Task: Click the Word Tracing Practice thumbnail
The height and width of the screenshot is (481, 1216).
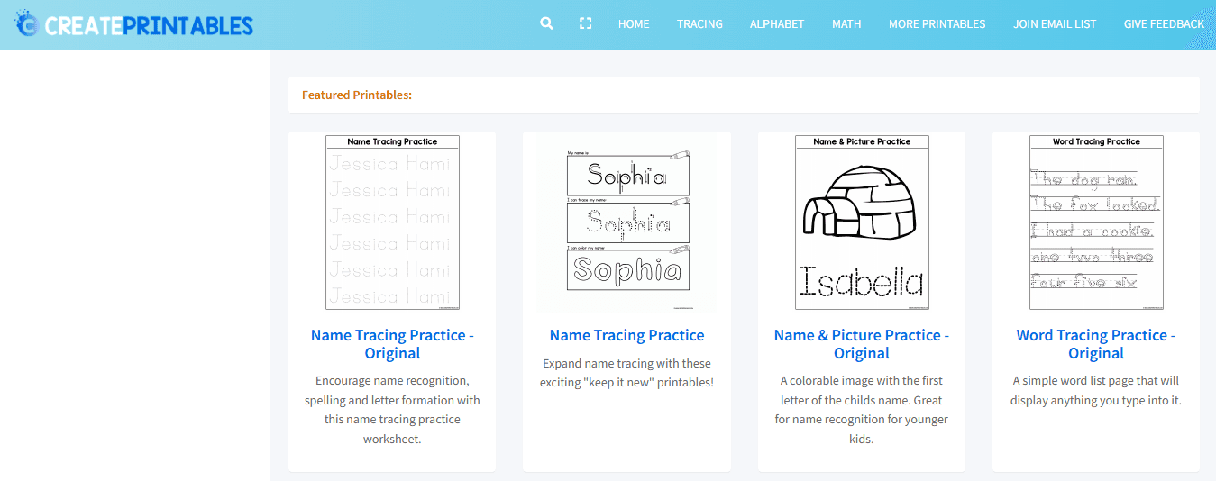Action: click(1096, 222)
